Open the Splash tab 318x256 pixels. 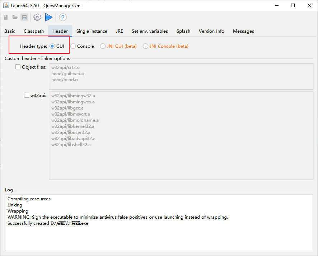pos(183,31)
